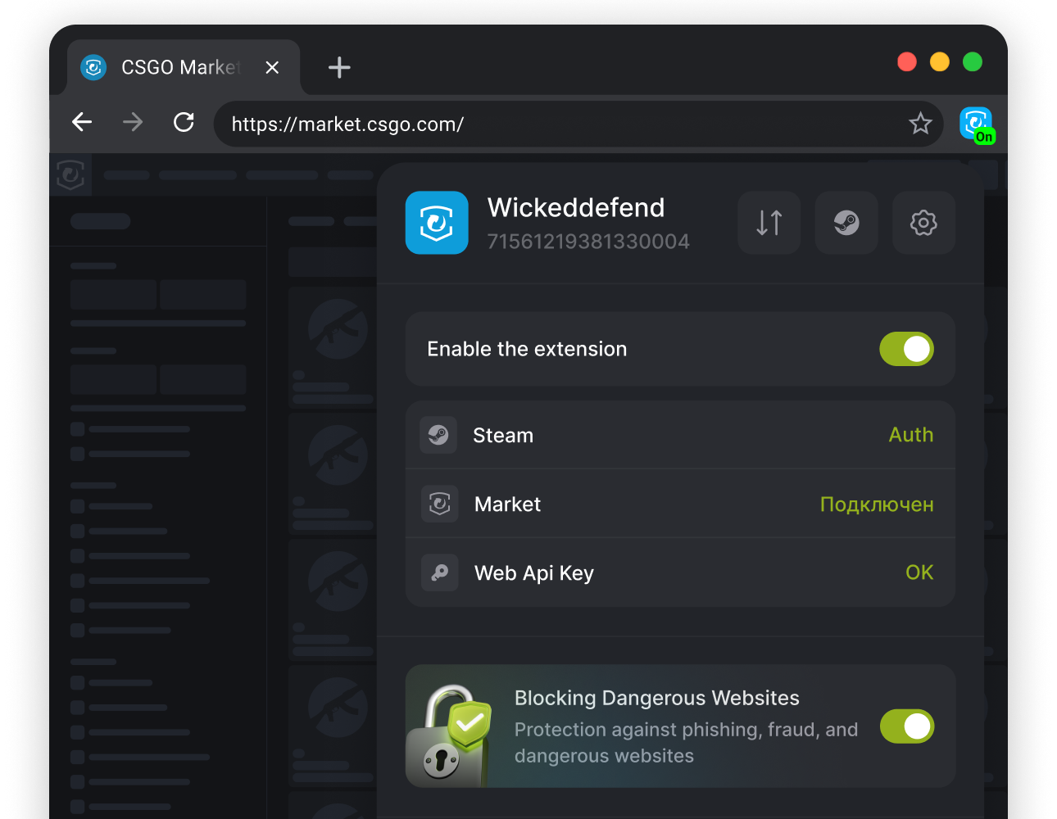The width and height of the screenshot is (1057, 819).
Task: Reload the page with refresh icon
Action: (184, 122)
